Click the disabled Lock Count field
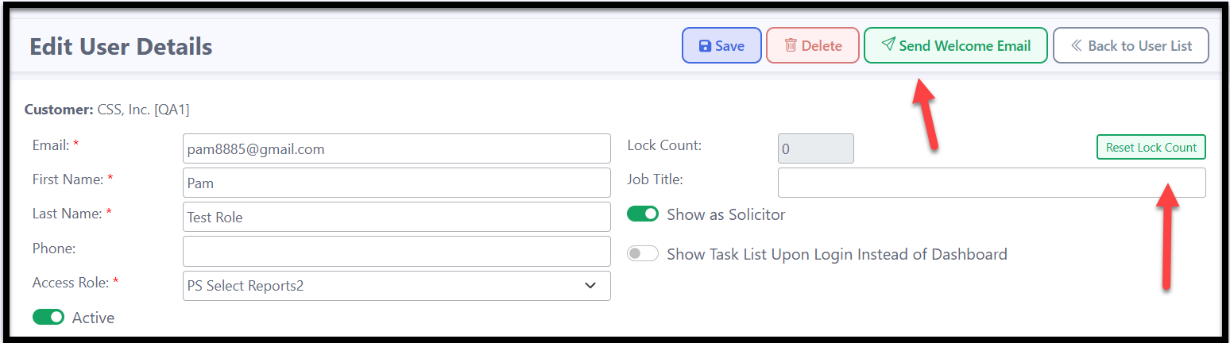The image size is (1230, 343). coord(816,148)
